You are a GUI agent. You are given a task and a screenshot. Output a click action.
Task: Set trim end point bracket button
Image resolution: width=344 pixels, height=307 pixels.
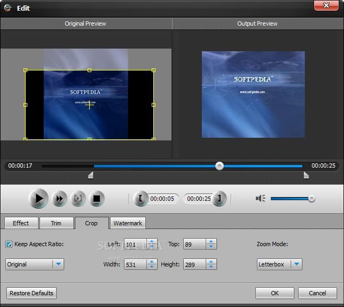pos(219,199)
